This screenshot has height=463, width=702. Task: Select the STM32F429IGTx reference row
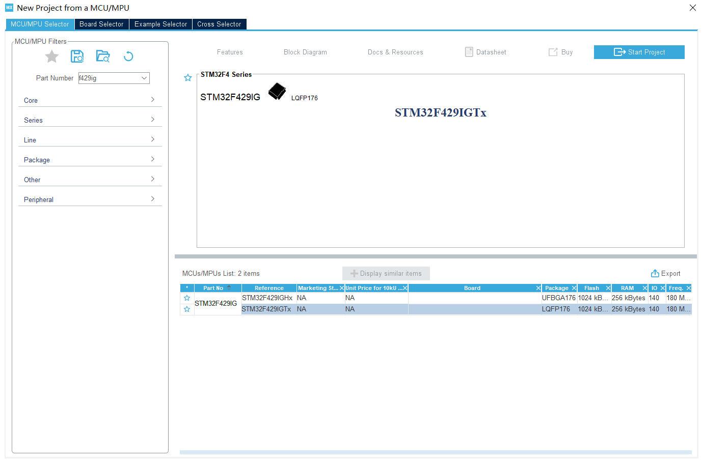click(x=268, y=309)
